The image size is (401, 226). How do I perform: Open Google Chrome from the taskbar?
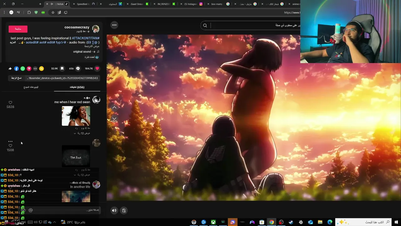(271, 222)
